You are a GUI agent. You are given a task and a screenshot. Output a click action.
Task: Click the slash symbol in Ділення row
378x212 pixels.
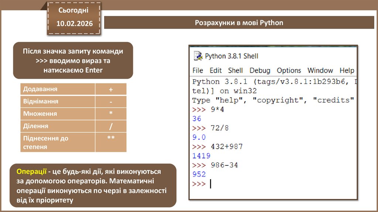coord(111,126)
